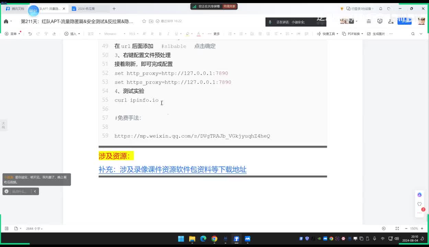429x247 pixels.
Task: Undo the last edit
Action: (30, 34)
